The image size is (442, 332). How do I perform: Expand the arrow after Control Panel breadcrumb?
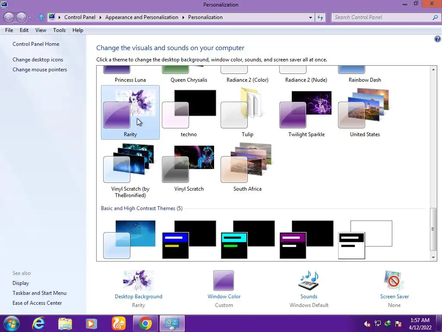[x=100, y=17]
